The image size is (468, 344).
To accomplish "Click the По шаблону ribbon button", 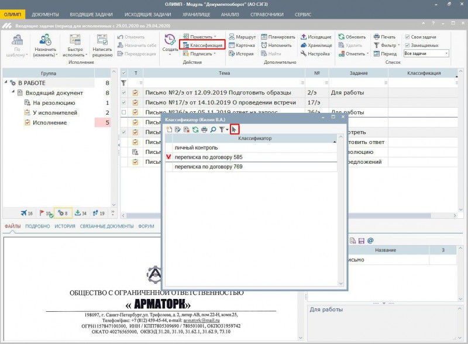I will (x=17, y=46).
